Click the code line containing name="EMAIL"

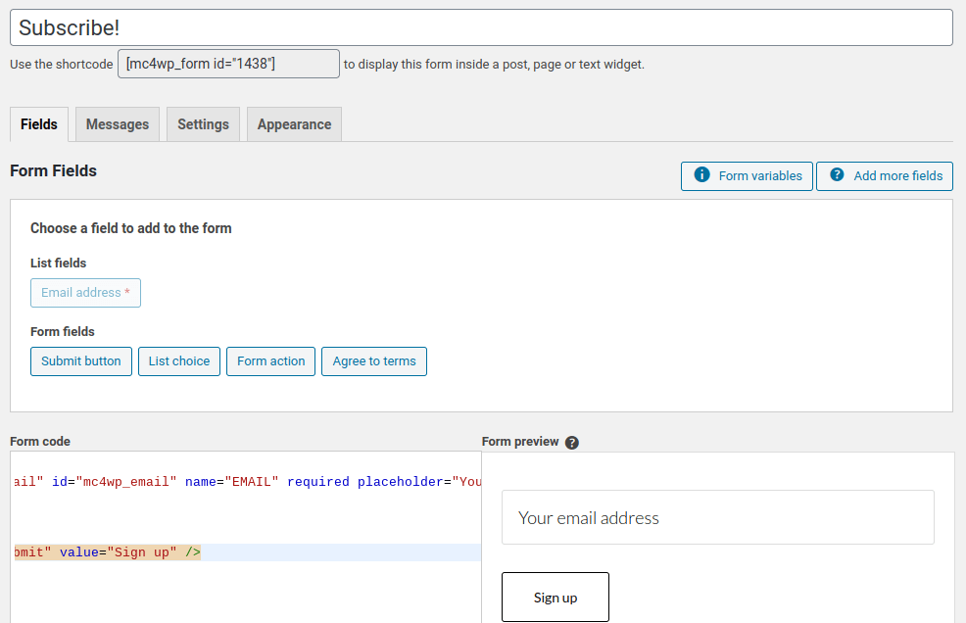coord(245,482)
